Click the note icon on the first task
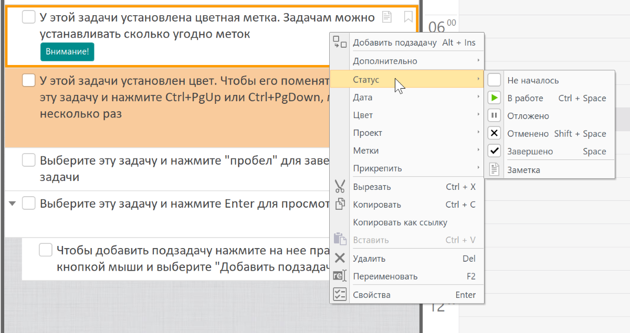 [387, 17]
